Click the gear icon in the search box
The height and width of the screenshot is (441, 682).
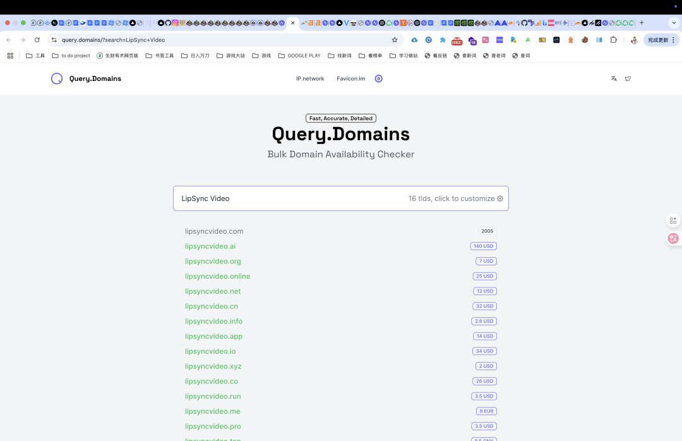tap(500, 198)
